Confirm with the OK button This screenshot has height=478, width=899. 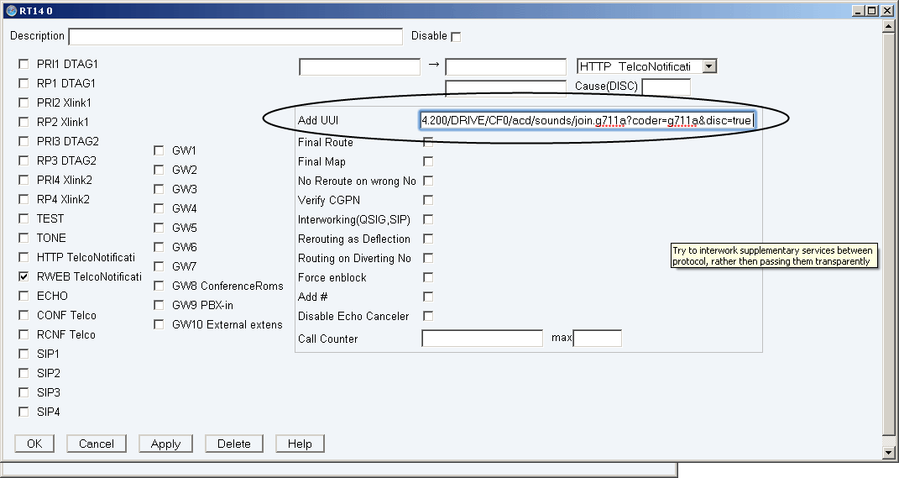(x=34, y=444)
